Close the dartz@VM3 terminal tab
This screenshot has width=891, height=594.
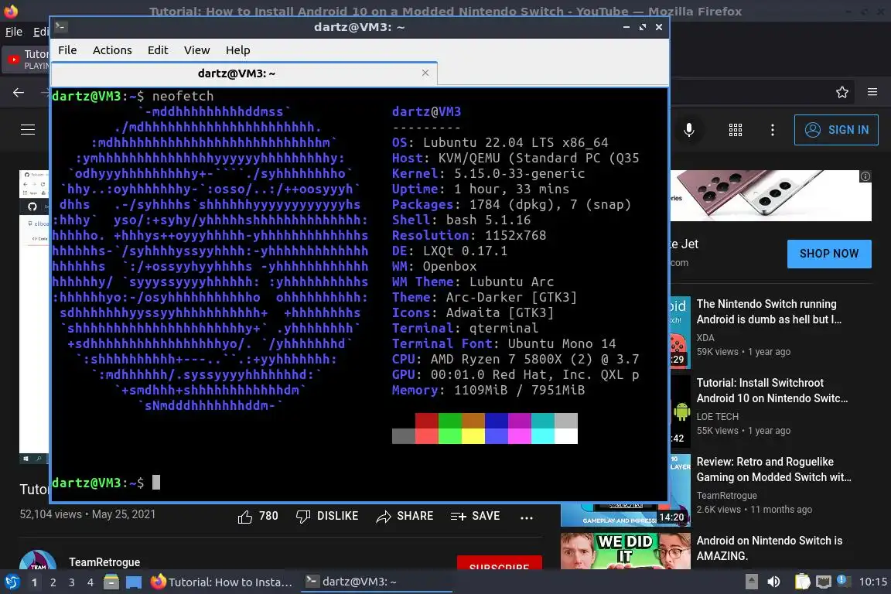pos(425,73)
